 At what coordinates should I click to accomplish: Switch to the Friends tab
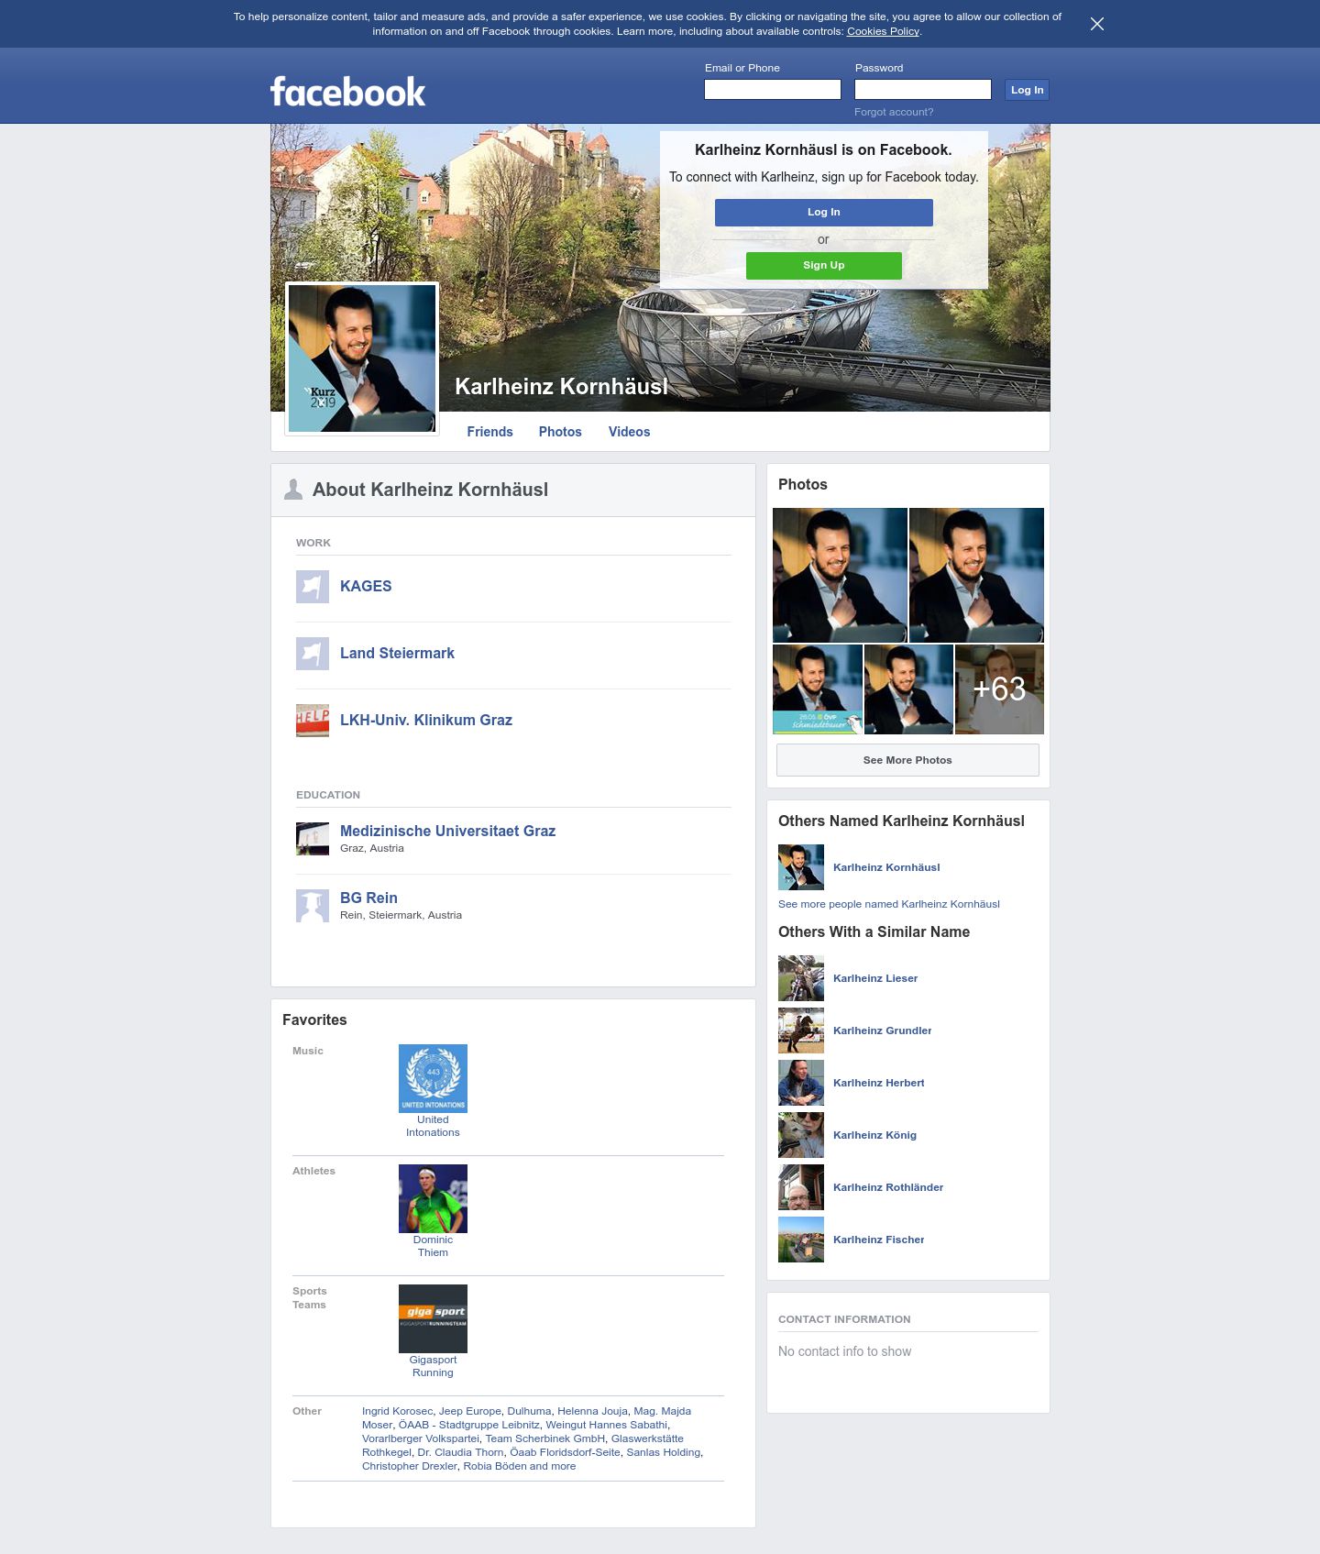click(x=489, y=432)
